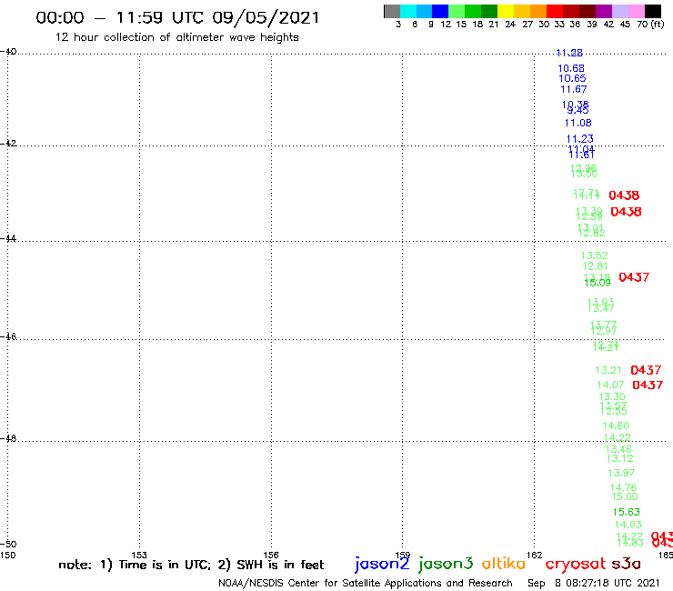Click the wave height value 14.76

point(623,487)
